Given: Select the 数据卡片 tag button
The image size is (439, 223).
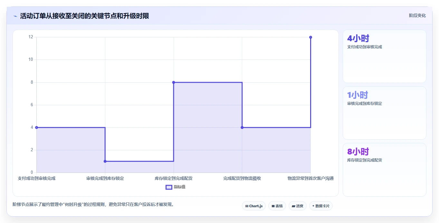Looking at the screenshot, I should point(321,206).
